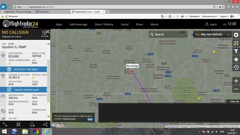Open Data / History menu
The height and width of the screenshot is (135, 240).
104,24
